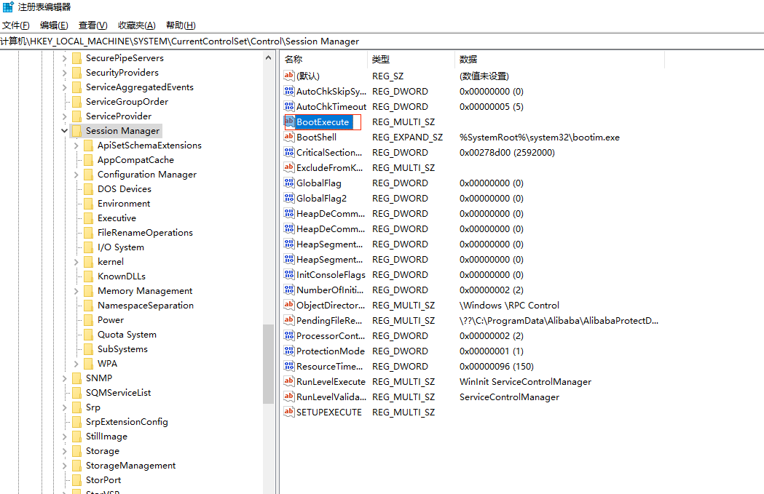Click the registry path address bar
This screenshot has height=494, width=764.
pyautogui.click(x=364, y=41)
